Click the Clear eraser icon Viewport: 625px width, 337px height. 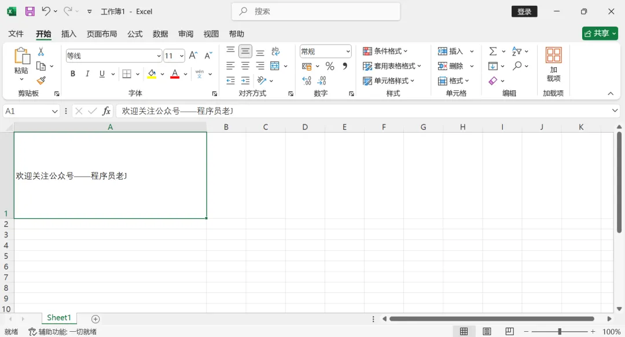(x=493, y=80)
